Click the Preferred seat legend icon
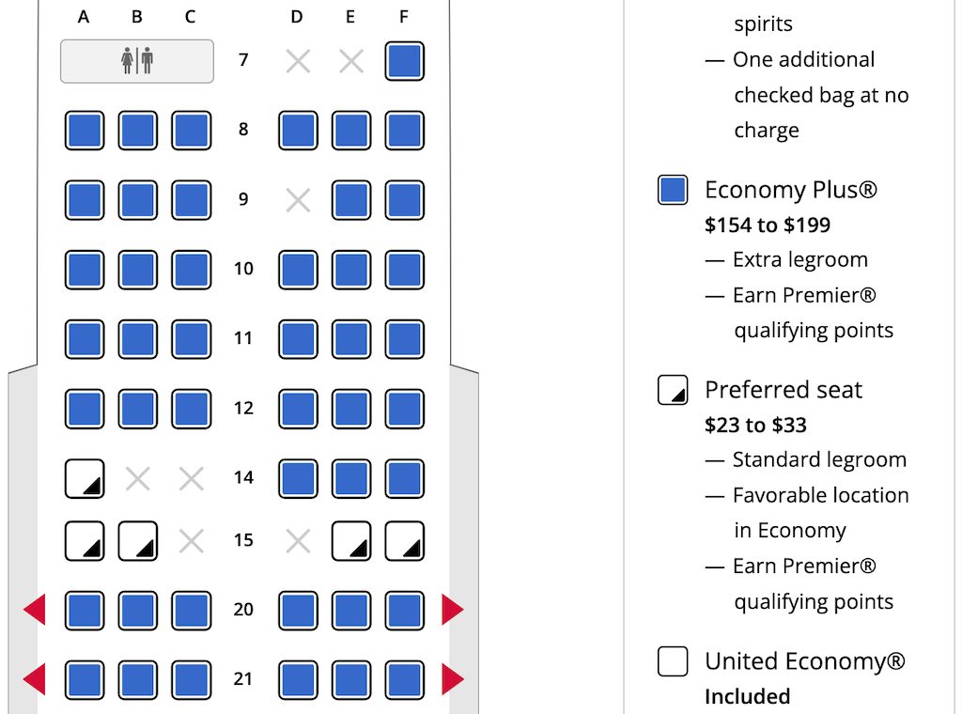Image resolution: width=962 pixels, height=714 pixels. pos(673,390)
